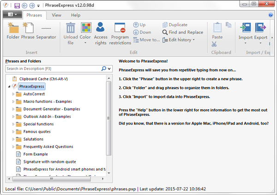Viewport: 277px width, 195px height.
Task: Click Unload file trash icon
Action: point(71,28)
